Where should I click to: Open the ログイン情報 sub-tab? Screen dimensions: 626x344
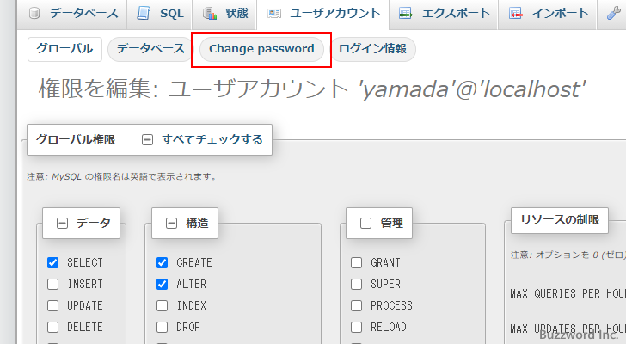click(372, 49)
